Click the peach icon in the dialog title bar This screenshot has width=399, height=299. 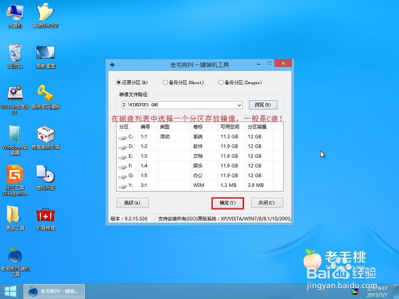coord(112,64)
